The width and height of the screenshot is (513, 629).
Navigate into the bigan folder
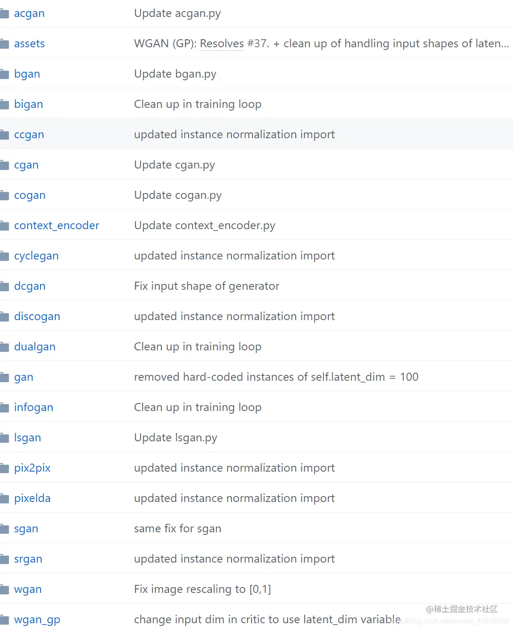(x=29, y=105)
